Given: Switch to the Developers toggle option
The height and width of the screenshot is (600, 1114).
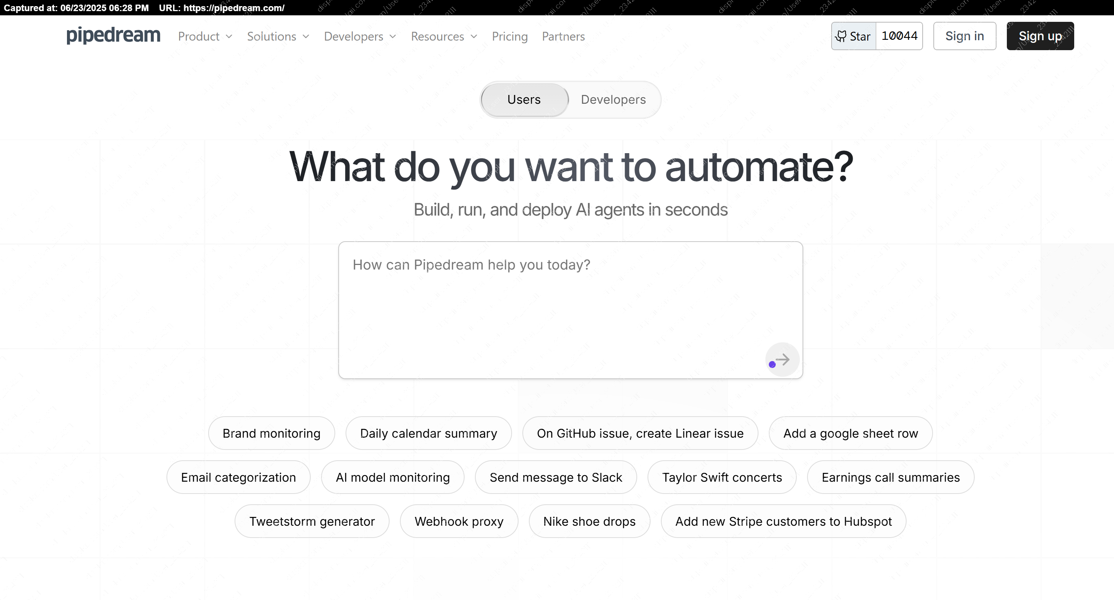Looking at the screenshot, I should pos(613,100).
